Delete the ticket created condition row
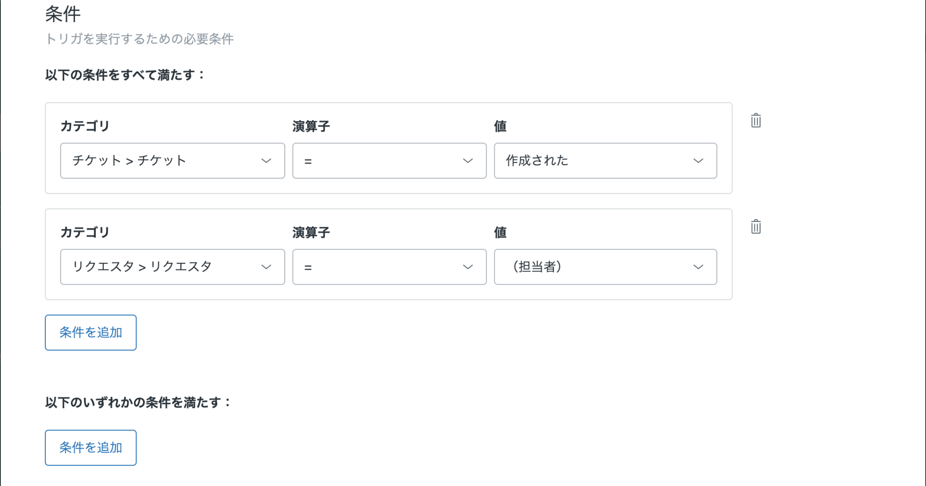 [x=756, y=121]
